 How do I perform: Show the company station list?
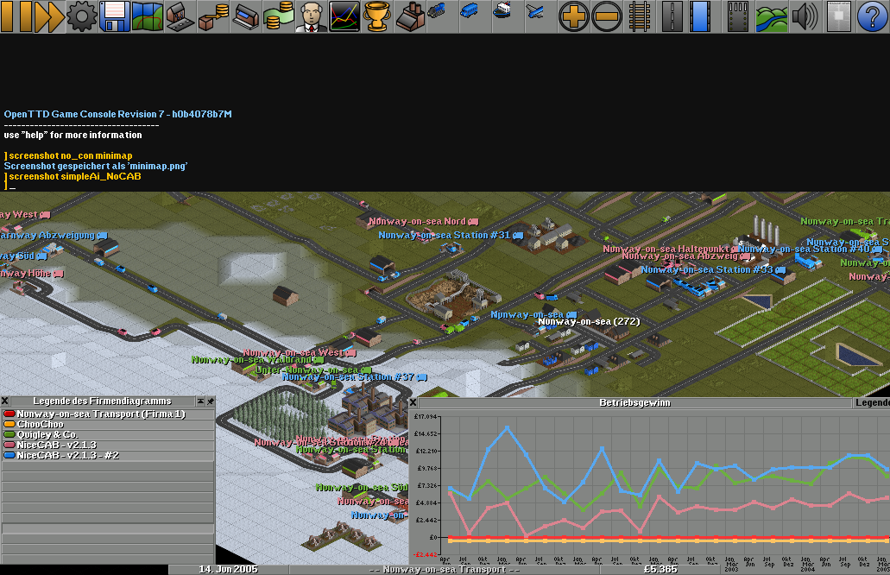tap(246, 16)
